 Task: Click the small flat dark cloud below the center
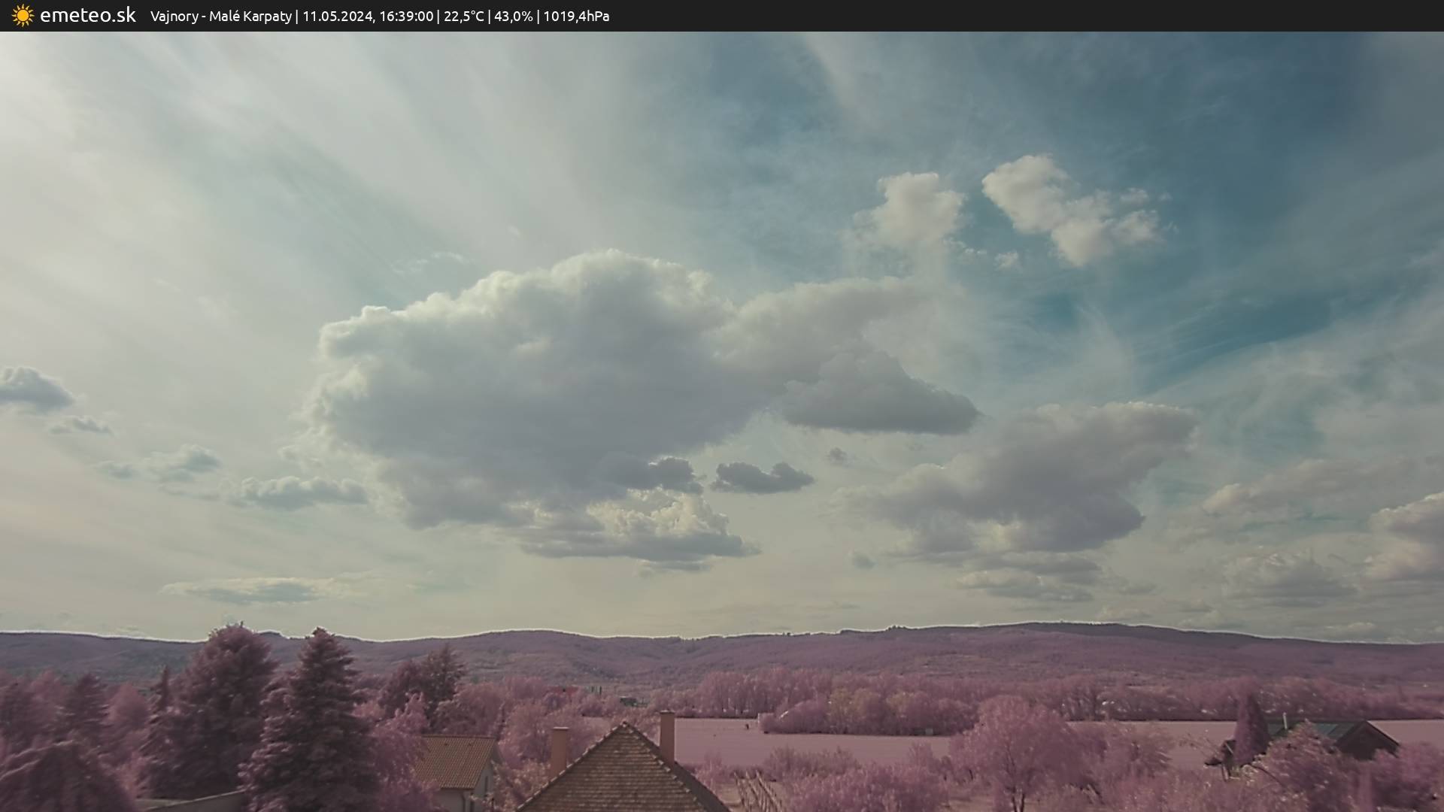[x=761, y=479]
